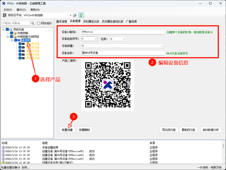Image resolution: width=226 pixels, height=170 pixels.
Task: Toggle the 温湿度 product checkbox
Action: click(16, 40)
